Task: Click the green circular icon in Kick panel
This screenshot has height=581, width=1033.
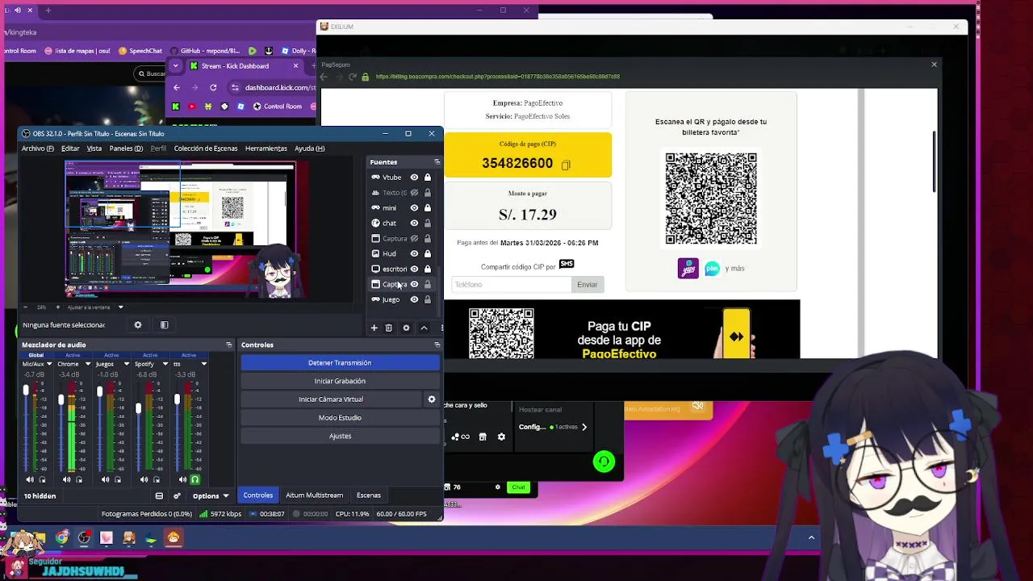Action: (604, 462)
